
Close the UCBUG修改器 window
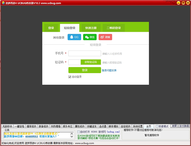(188, 3)
